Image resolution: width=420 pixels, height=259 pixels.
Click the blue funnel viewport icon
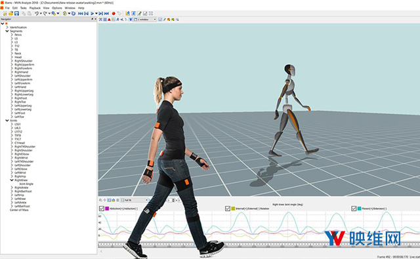(131, 20)
